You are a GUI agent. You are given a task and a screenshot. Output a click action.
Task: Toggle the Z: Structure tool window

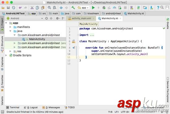point(2,44)
